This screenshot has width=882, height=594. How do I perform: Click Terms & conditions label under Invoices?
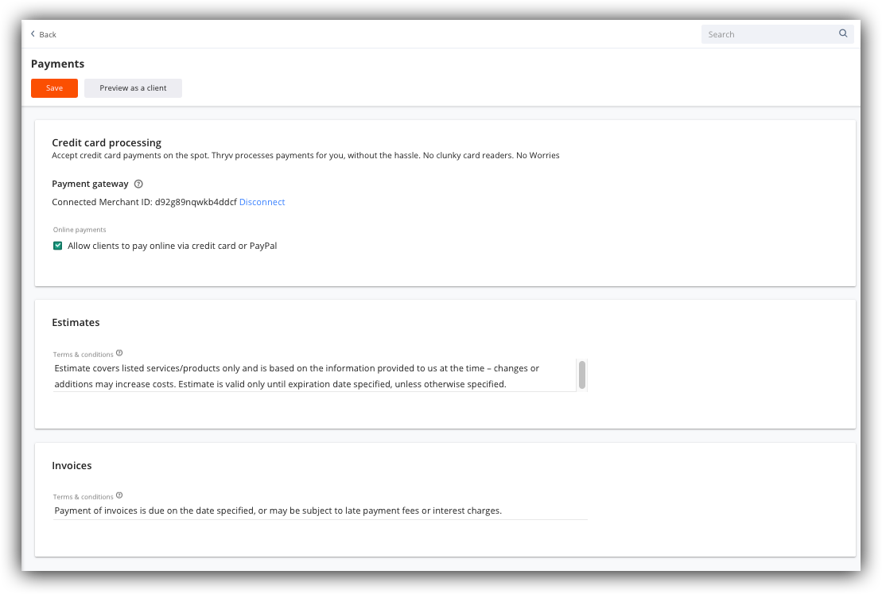[84, 497]
